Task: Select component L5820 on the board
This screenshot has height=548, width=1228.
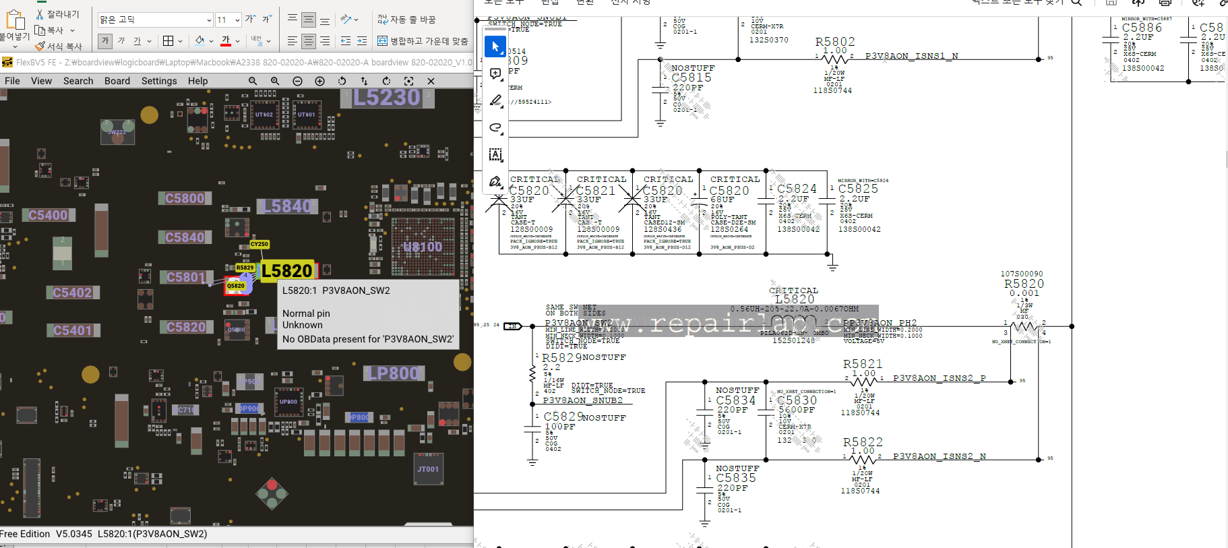Action: [287, 271]
